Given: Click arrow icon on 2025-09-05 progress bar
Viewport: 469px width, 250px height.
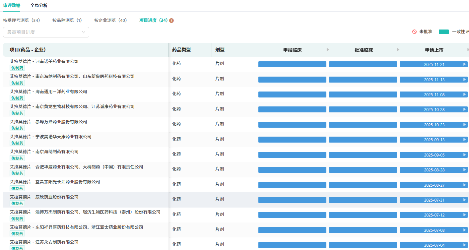Looking at the screenshot, I should 464,155.
